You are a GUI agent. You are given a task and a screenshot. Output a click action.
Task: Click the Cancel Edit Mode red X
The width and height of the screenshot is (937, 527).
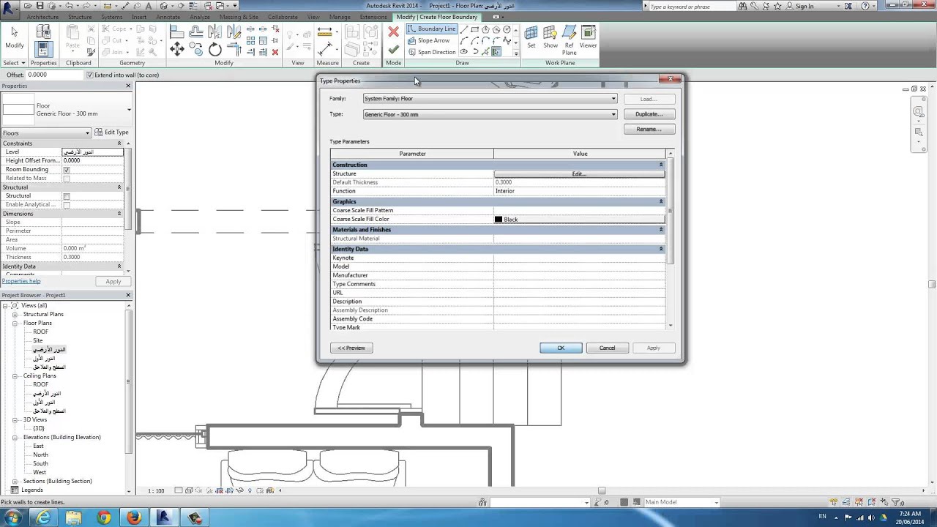(x=393, y=31)
